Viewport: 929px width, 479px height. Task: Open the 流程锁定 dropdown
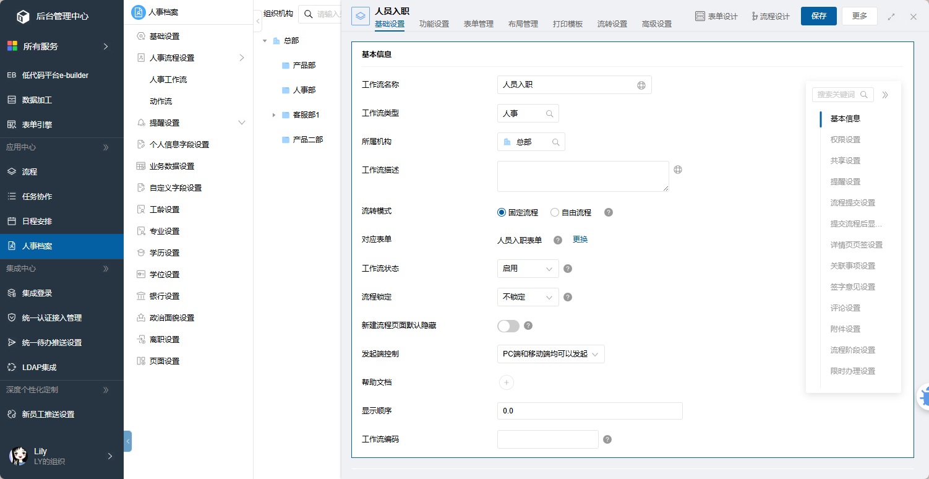pyautogui.click(x=528, y=297)
